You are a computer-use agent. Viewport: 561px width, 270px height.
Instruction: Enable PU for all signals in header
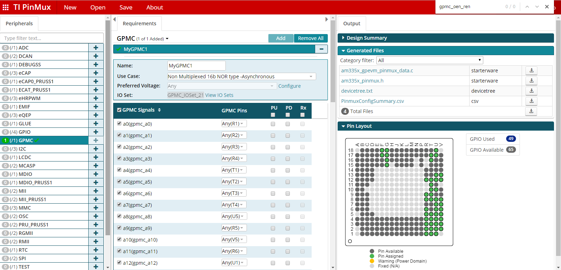273,115
